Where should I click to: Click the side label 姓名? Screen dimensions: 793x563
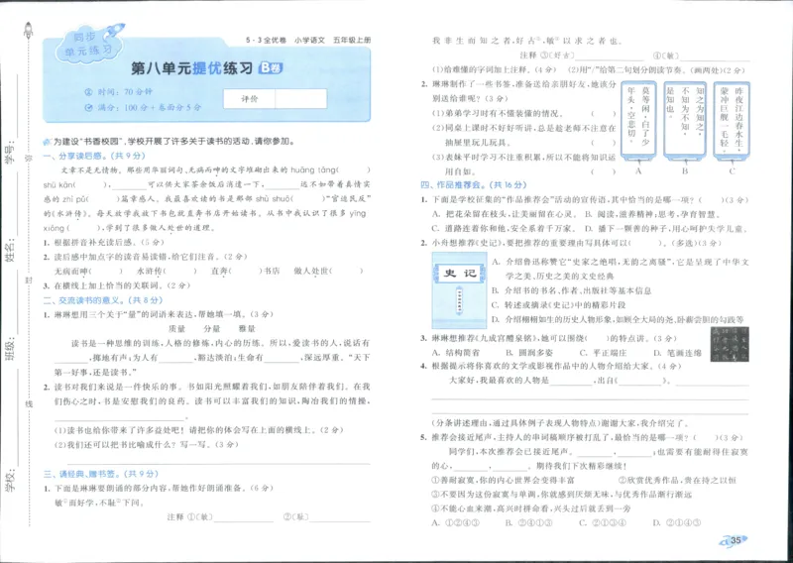click(x=10, y=251)
